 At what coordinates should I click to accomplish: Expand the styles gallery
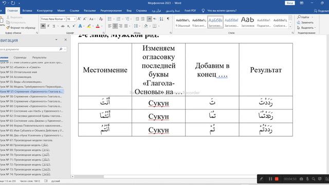tap(290, 27)
